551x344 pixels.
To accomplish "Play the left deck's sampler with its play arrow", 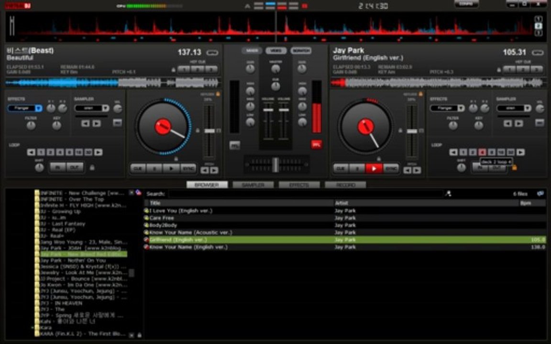I will coord(96,123).
